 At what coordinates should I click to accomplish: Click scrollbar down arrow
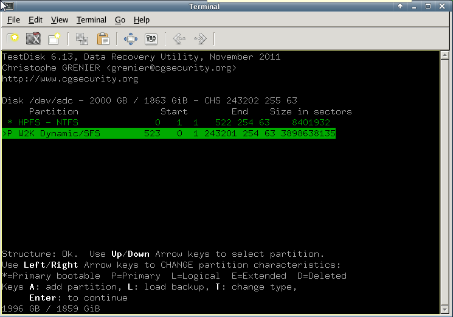[x=444, y=310]
